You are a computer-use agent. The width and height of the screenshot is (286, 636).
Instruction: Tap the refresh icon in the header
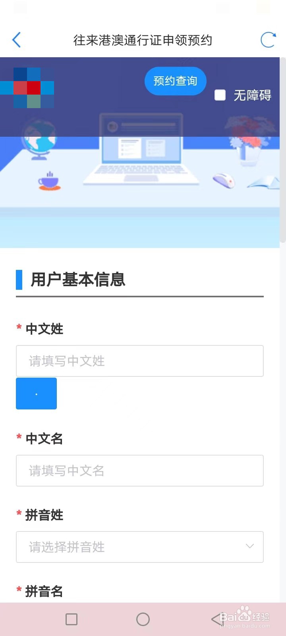pyautogui.click(x=268, y=40)
